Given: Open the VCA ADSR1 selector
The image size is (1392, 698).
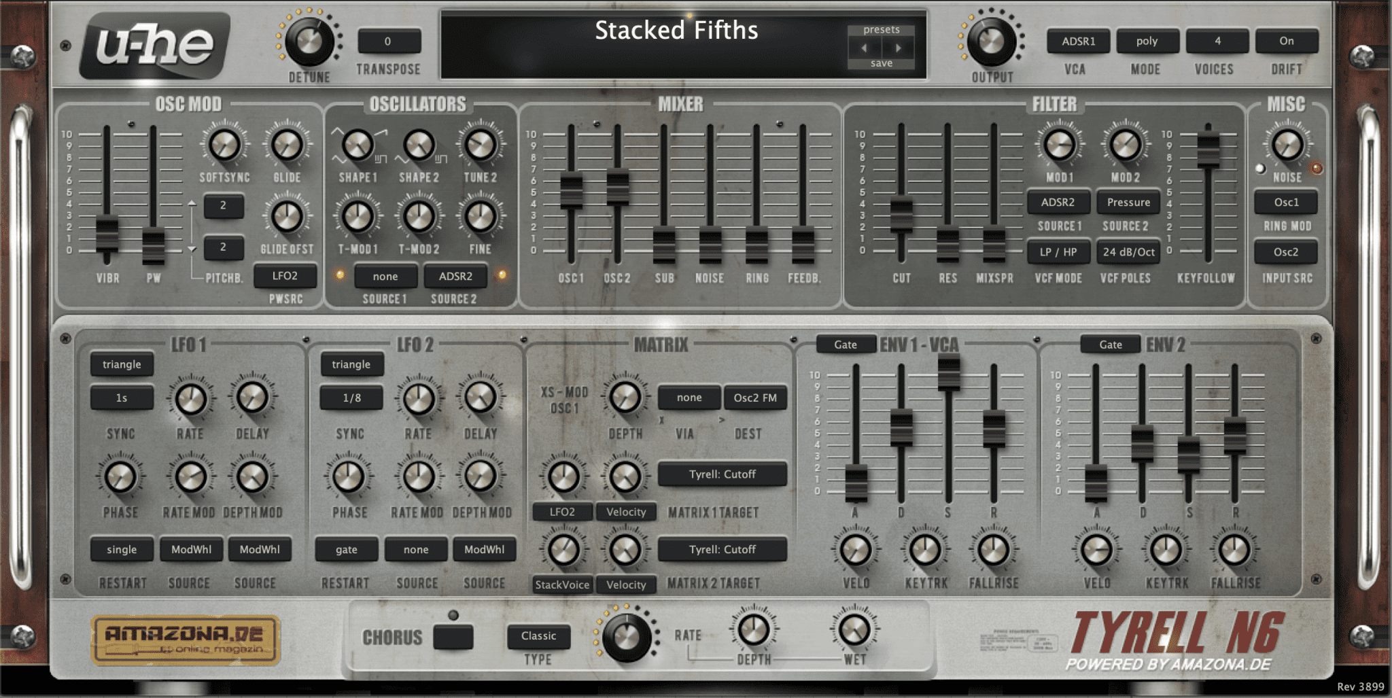Looking at the screenshot, I should click(x=1078, y=41).
